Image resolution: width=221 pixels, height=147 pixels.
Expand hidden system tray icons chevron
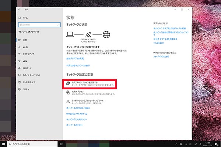pos(176,144)
